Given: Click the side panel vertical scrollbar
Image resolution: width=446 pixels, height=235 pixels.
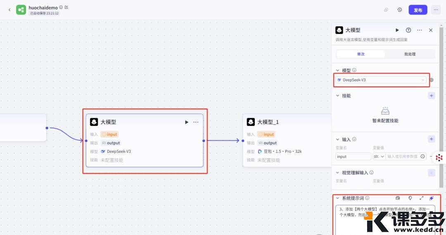Looking at the screenshot, I should tap(441, 107).
